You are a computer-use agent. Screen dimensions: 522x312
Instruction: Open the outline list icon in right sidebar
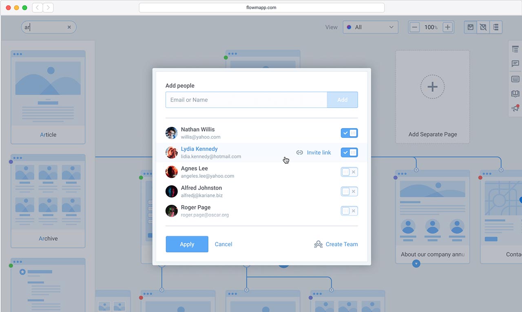pos(515,49)
